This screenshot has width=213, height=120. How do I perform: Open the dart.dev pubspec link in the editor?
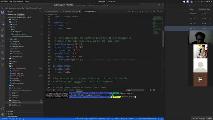(x=94, y=81)
